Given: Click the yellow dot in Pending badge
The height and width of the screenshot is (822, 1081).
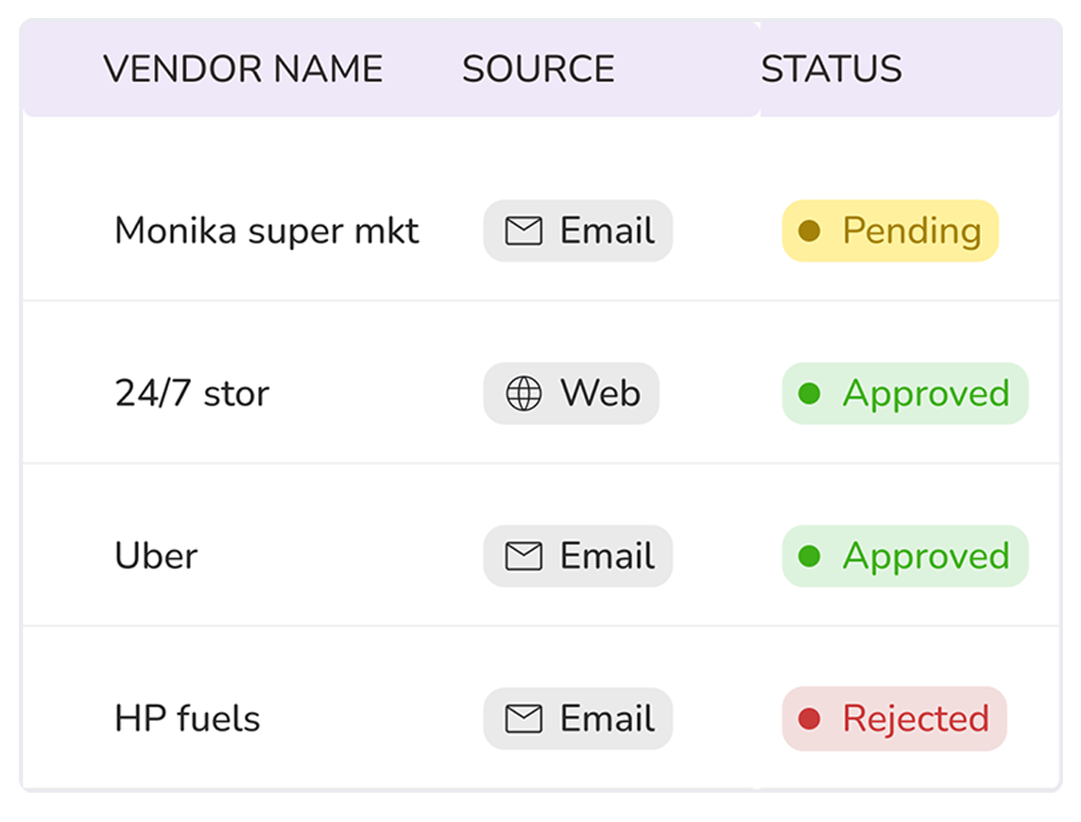Looking at the screenshot, I should pyautogui.click(x=809, y=231).
